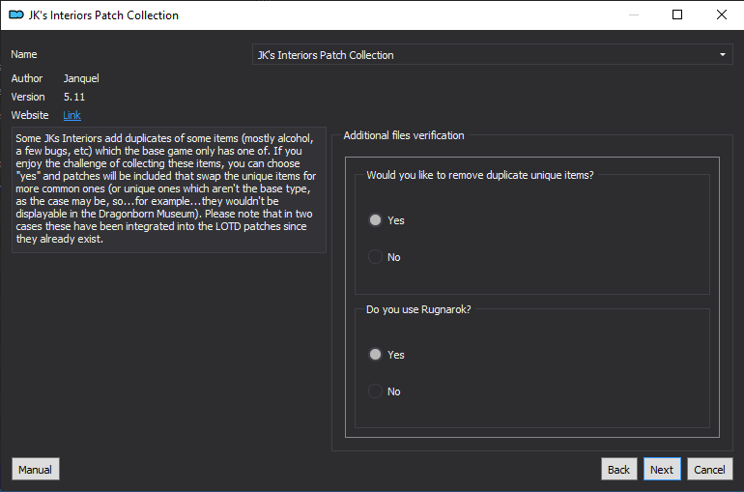Close the installer window
This screenshot has width=744, height=492.
click(x=722, y=14)
